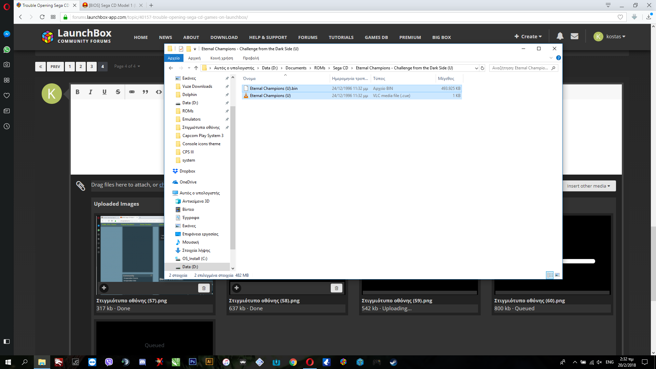The height and width of the screenshot is (369, 656).
Task: Go up one folder in Explorer
Action: (x=196, y=68)
